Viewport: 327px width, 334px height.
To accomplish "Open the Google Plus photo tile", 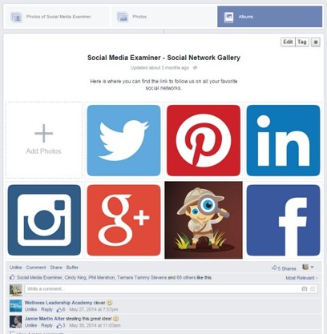I will click(x=123, y=220).
